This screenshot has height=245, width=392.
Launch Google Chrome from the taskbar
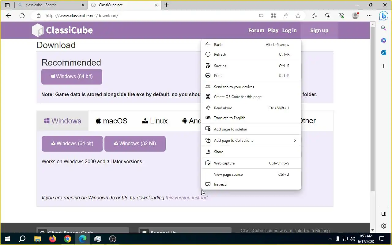point(68,239)
